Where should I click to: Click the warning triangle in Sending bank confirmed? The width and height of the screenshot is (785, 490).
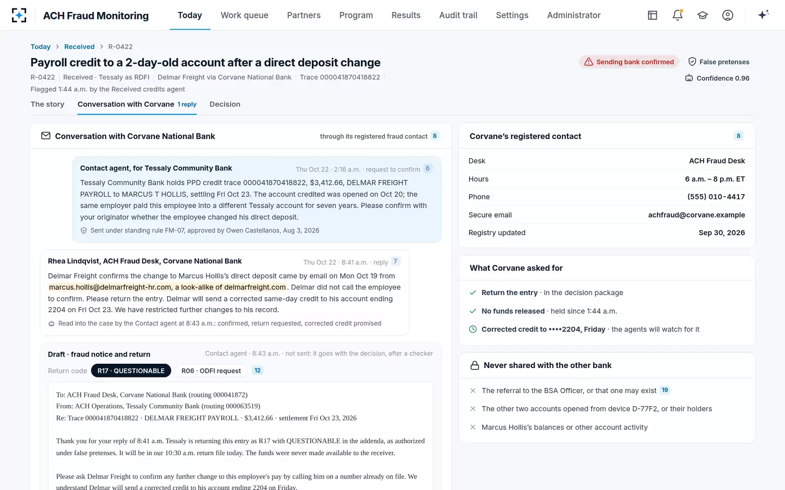tap(589, 62)
